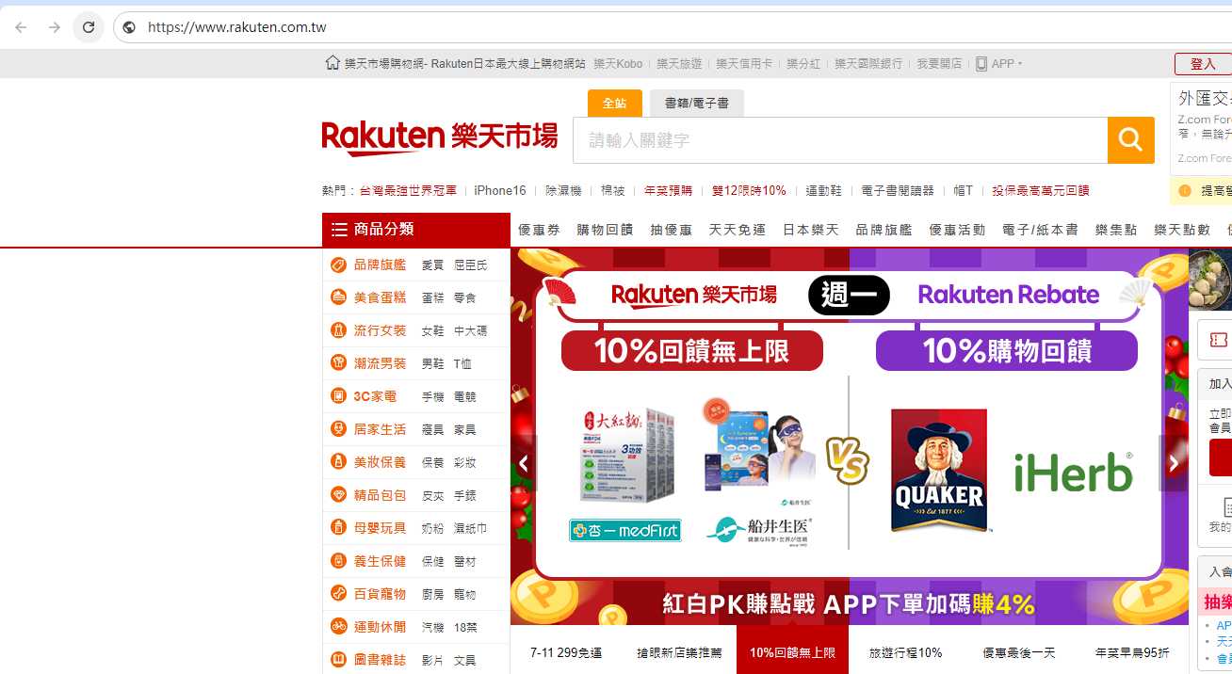Click the home icon beside 樂天市場購物網

(x=332, y=63)
